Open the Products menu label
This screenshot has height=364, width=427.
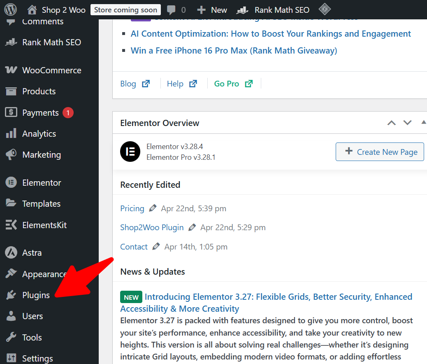click(x=39, y=91)
